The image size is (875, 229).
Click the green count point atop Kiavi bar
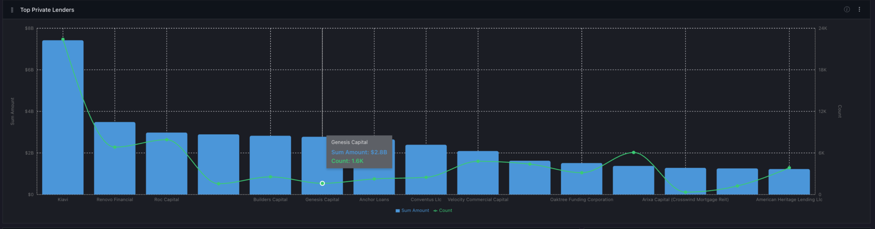tap(63, 39)
